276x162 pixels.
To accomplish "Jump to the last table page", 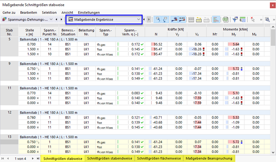I will point(38,158).
